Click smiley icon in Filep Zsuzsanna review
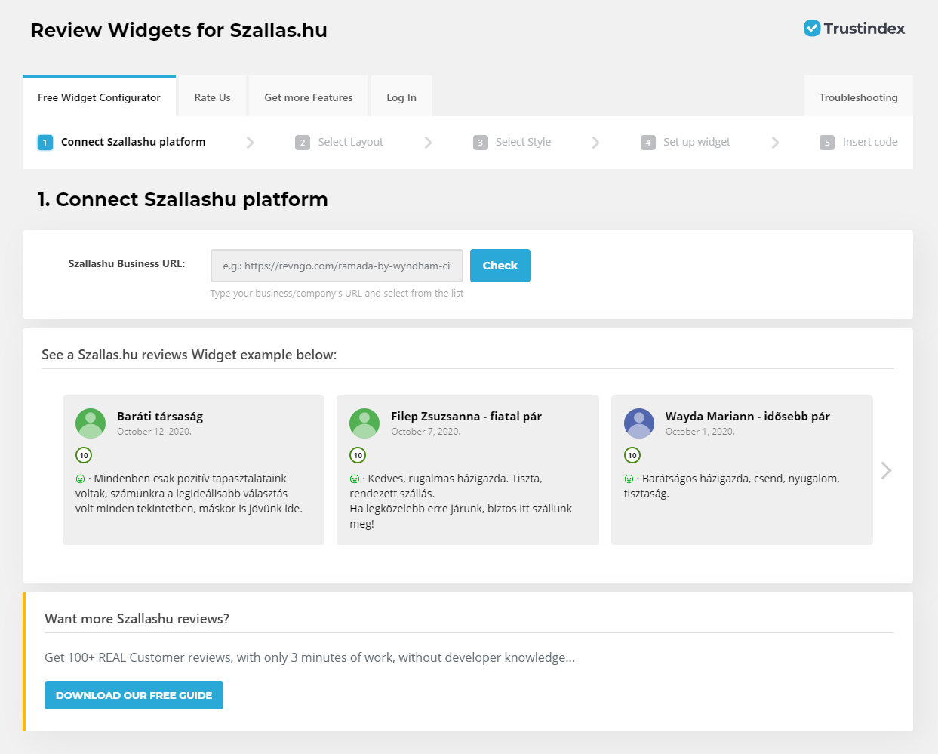938x754 pixels. tap(355, 479)
